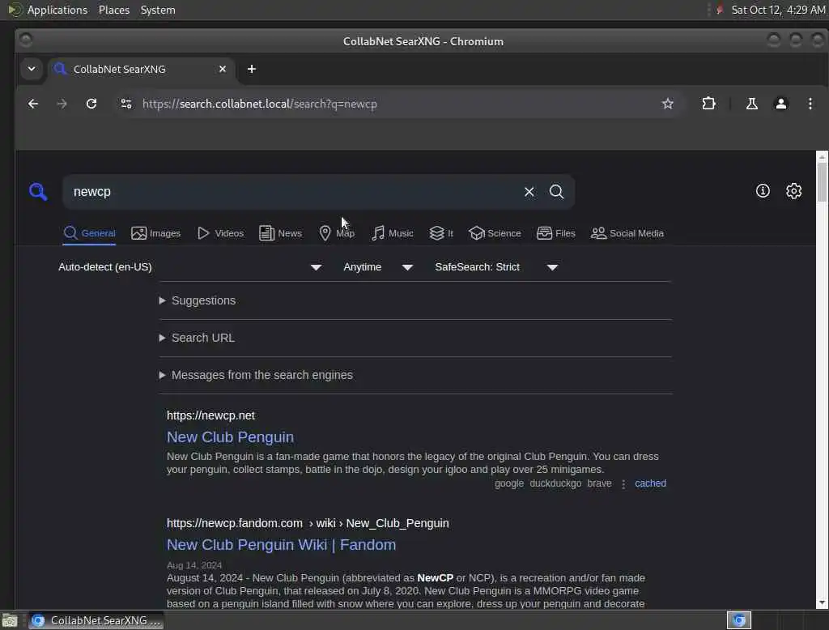Select CollabNet SearXNG taskbar window button
Image resolution: width=829 pixels, height=630 pixels.
96,620
